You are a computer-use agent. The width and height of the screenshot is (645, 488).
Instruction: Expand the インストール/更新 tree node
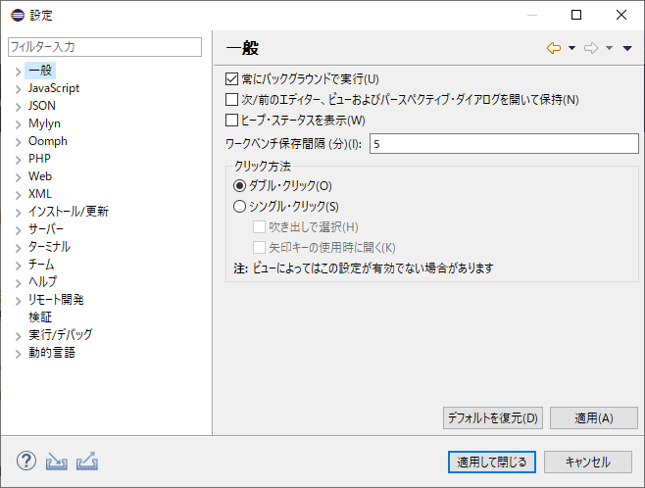18,213
